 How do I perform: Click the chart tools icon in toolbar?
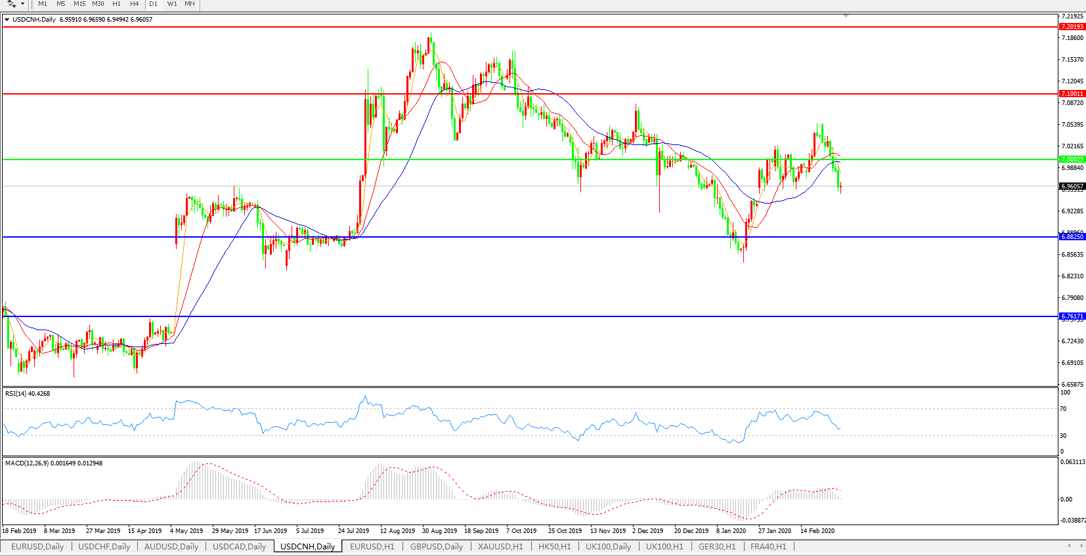pyautogui.click(x=12, y=4)
